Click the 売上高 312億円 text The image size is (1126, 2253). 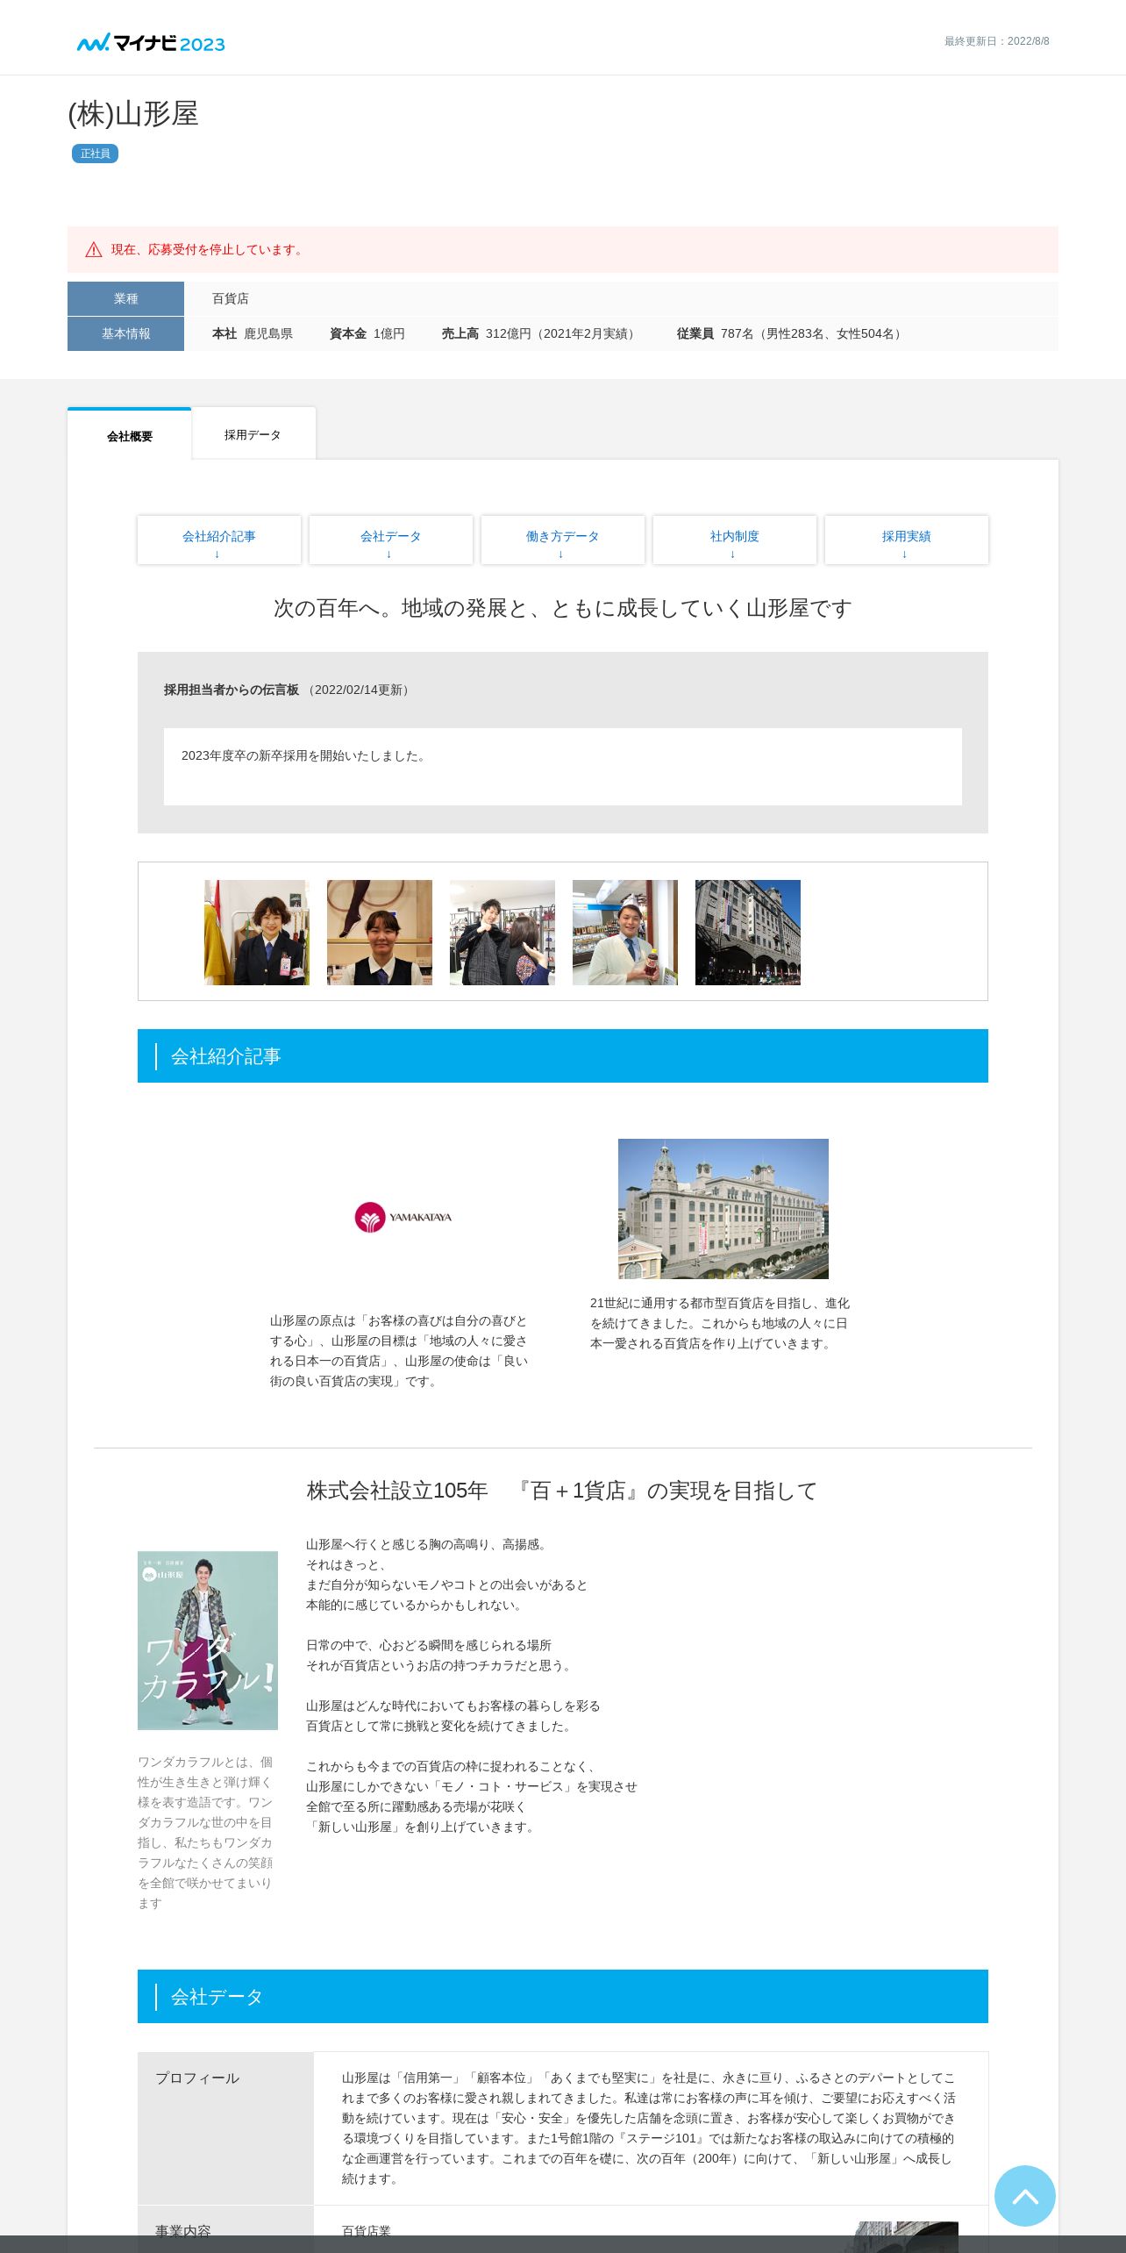pyautogui.click(x=540, y=333)
